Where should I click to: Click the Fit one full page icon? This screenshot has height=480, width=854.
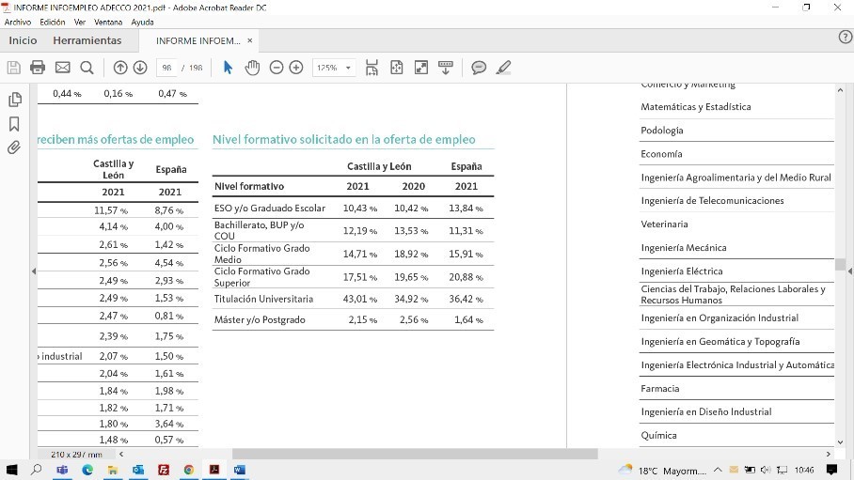(x=397, y=68)
